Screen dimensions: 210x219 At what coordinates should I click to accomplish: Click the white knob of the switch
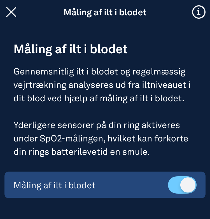(x=188, y=185)
